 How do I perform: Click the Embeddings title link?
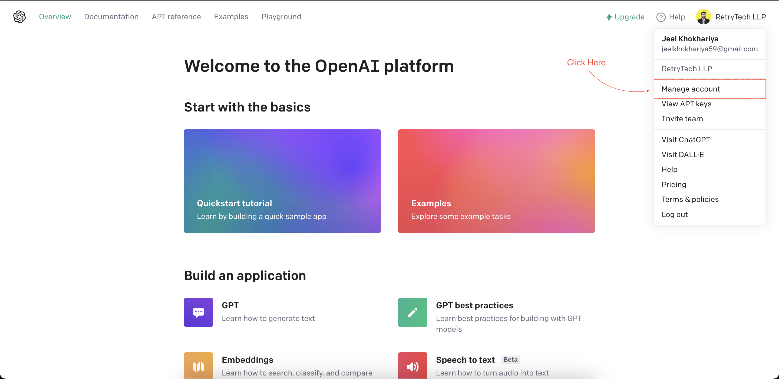coord(247,360)
